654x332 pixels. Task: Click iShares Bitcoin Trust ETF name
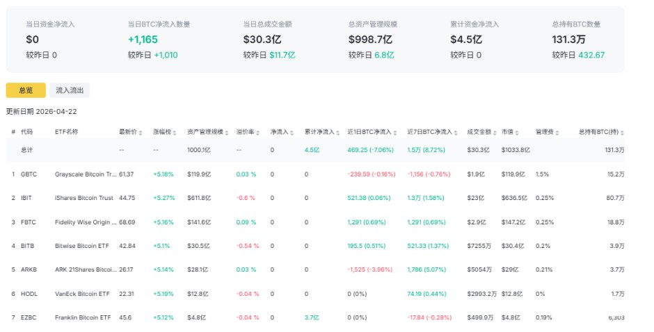coord(83,198)
